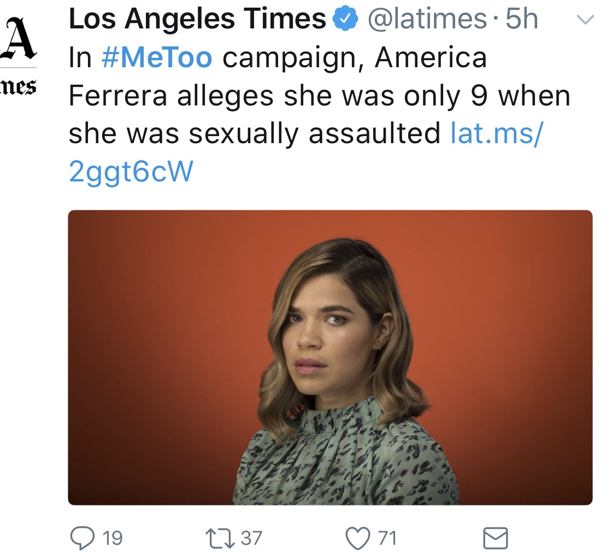
Task: Click the 2ggt6cW portion of the link
Action: pyautogui.click(x=131, y=171)
